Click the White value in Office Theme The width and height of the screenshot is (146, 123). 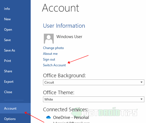click(x=48, y=99)
